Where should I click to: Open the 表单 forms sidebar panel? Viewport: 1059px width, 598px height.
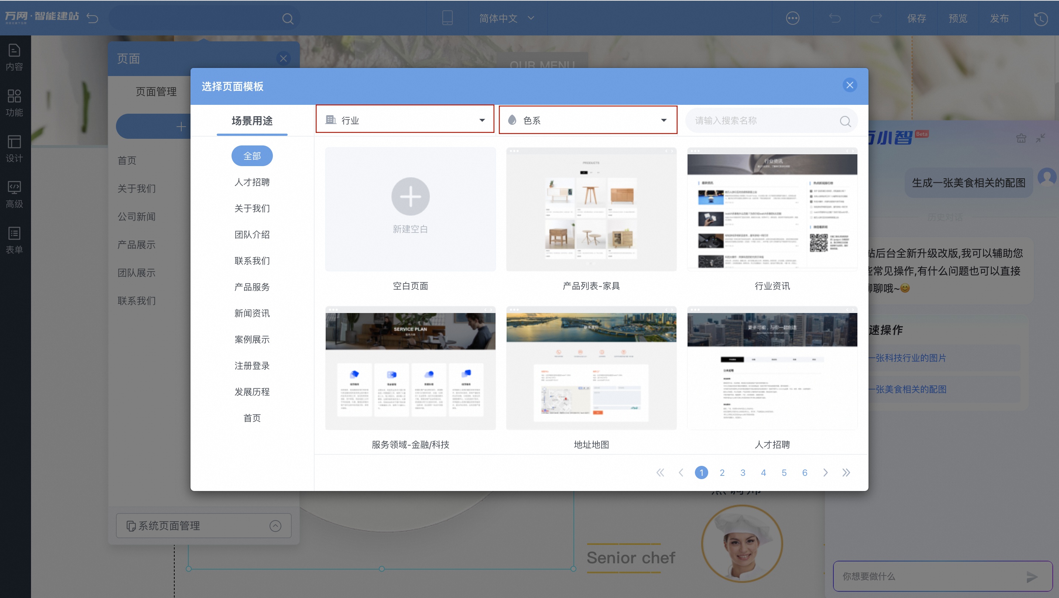point(14,240)
